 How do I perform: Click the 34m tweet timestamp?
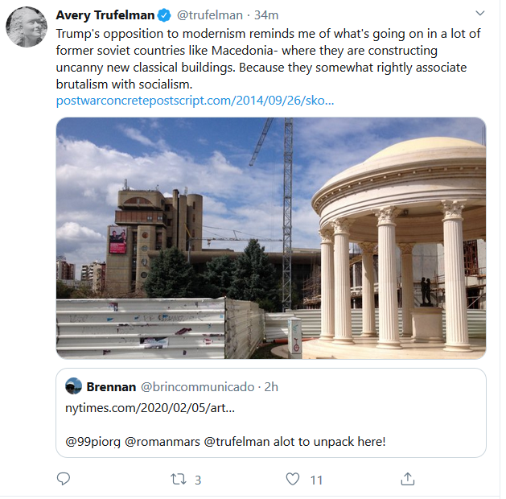[266, 15]
